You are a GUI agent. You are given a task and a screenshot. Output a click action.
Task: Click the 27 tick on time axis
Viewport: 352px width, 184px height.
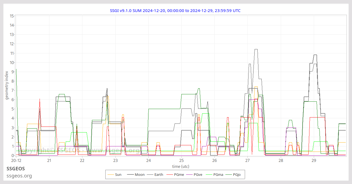(x=247, y=161)
